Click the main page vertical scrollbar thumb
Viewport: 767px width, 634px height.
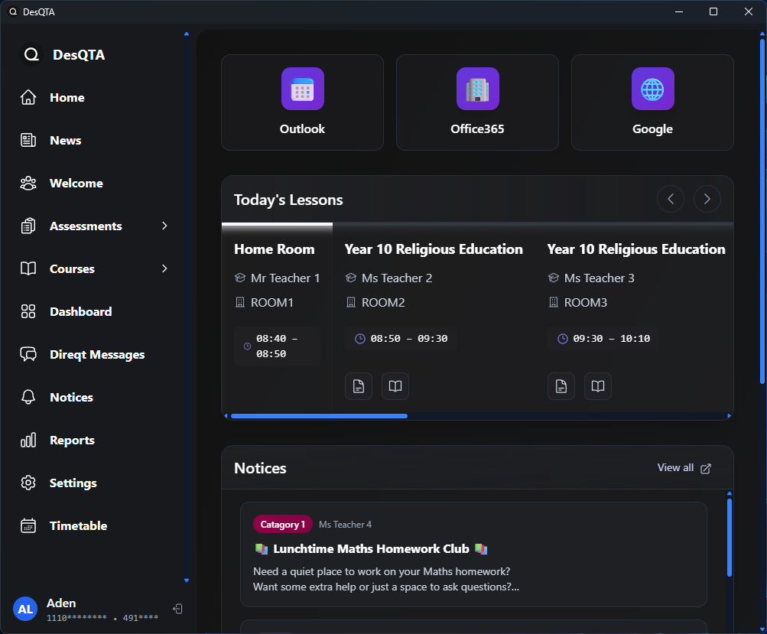point(762,211)
